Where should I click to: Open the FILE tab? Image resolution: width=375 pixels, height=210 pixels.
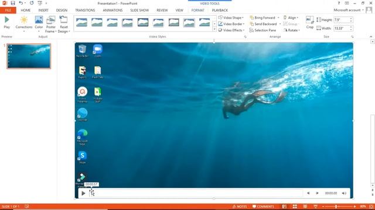[8, 10]
